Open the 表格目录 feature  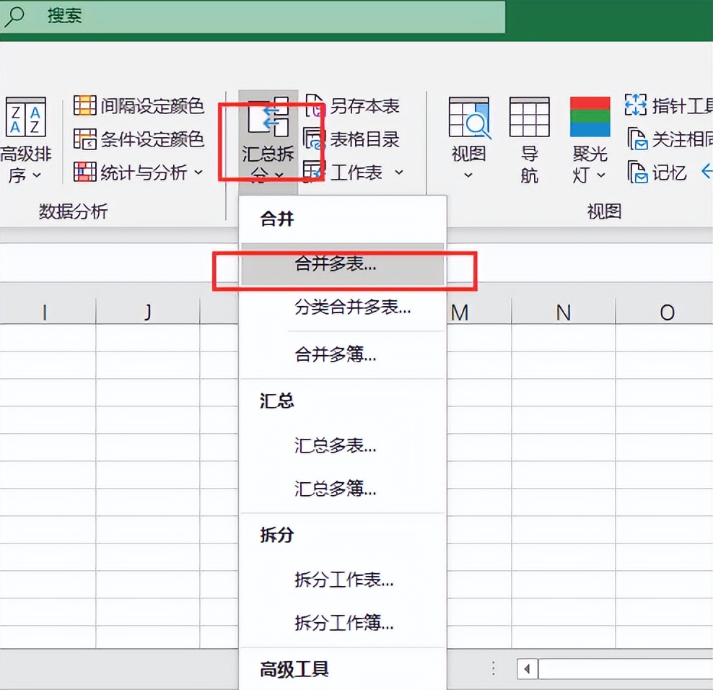(315, 139)
